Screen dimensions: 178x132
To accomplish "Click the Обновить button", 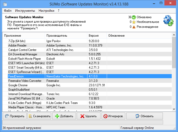I will coord(145,116).
